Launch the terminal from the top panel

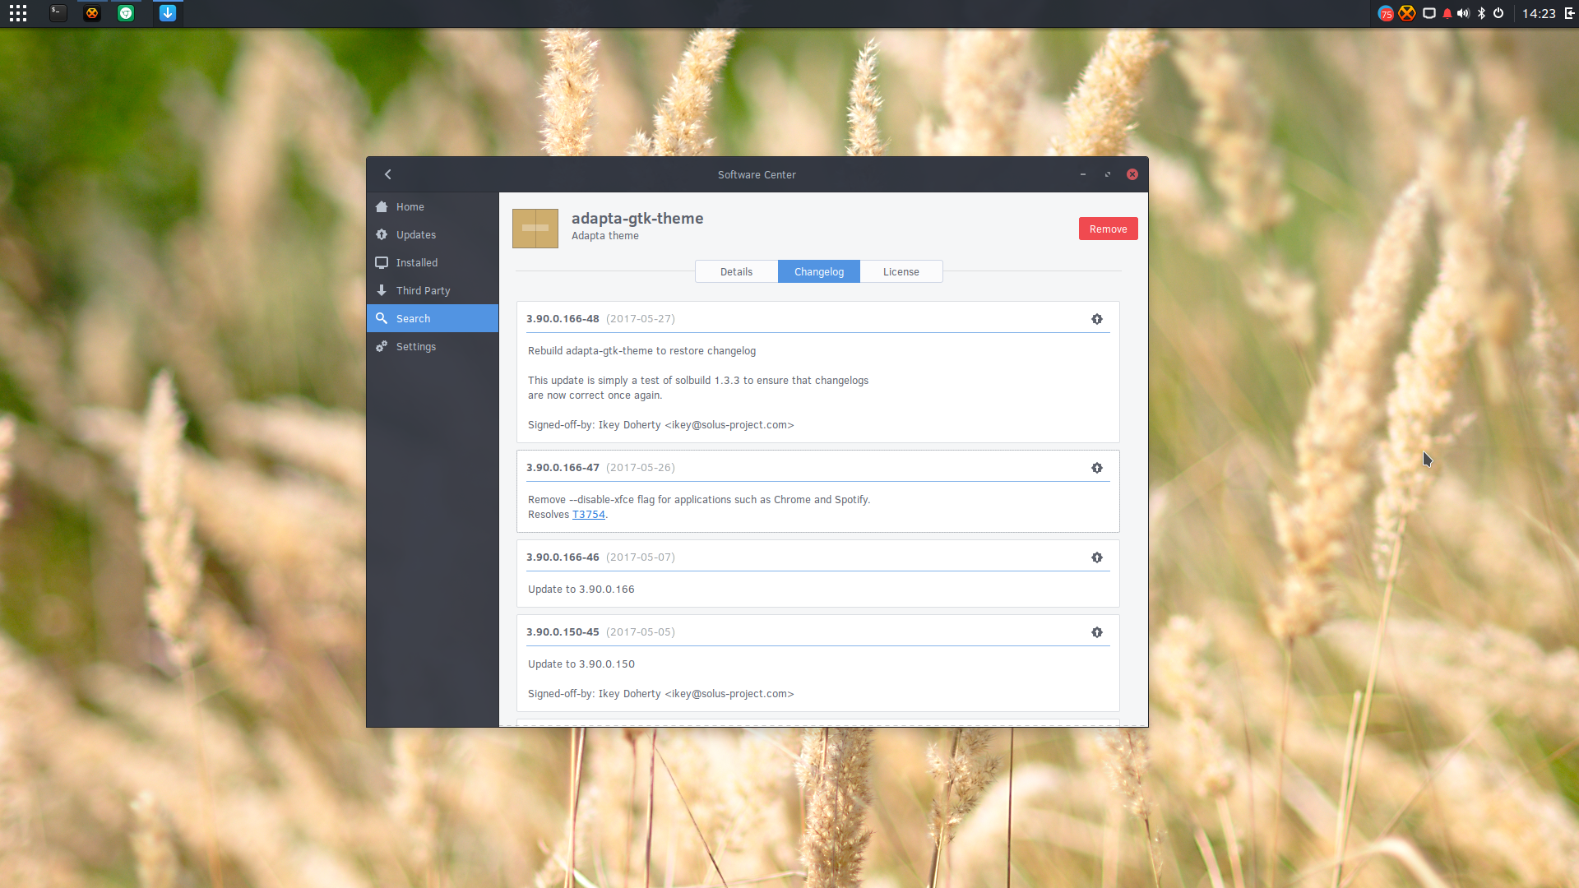(x=58, y=13)
